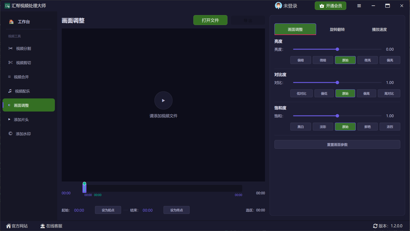Click the saturation slider handle
The width and height of the screenshot is (410, 231).
tap(337, 116)
